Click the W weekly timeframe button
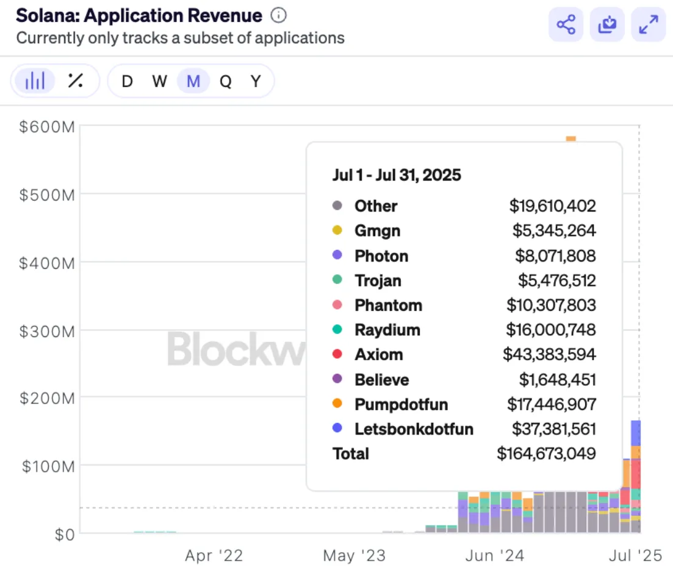The width and height of the screenshot is (673, 568). [x=159, y=80]
